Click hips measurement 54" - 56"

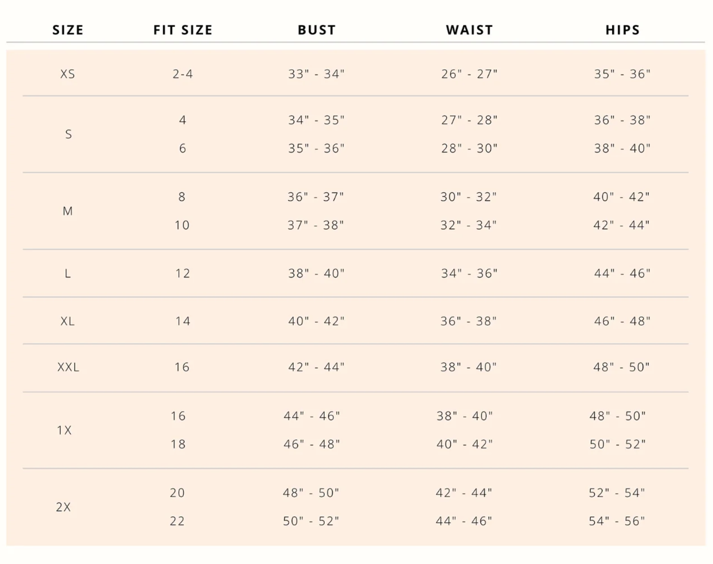[x=617, y=521]
